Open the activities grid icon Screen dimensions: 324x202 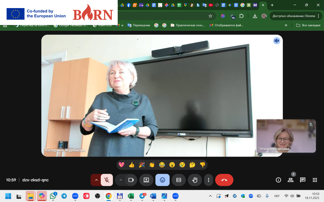point(315,180)
